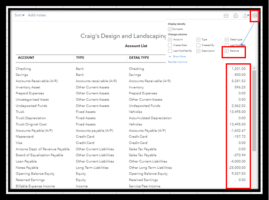
Task: Click the Reorder columns link
Action: pos(178,62)
